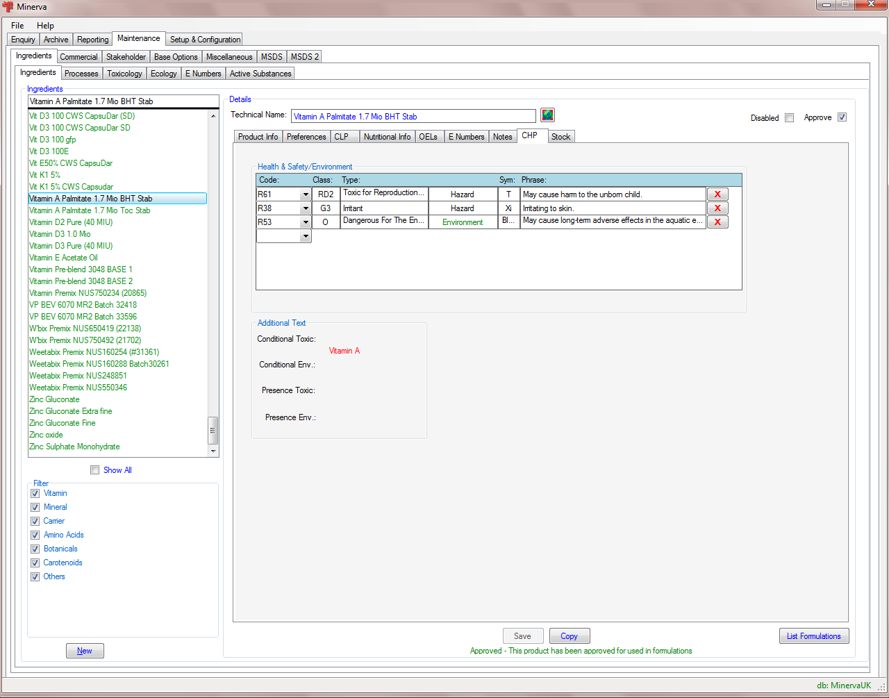Click the Environment cell in R53 row

pos(463,222)
